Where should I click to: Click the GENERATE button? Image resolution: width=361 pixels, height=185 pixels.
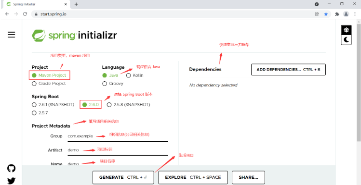(x=123, y=177)
